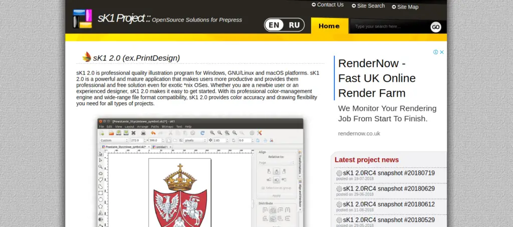Click the gear icon beside snapshot #20180629

[x=339, y=189]
